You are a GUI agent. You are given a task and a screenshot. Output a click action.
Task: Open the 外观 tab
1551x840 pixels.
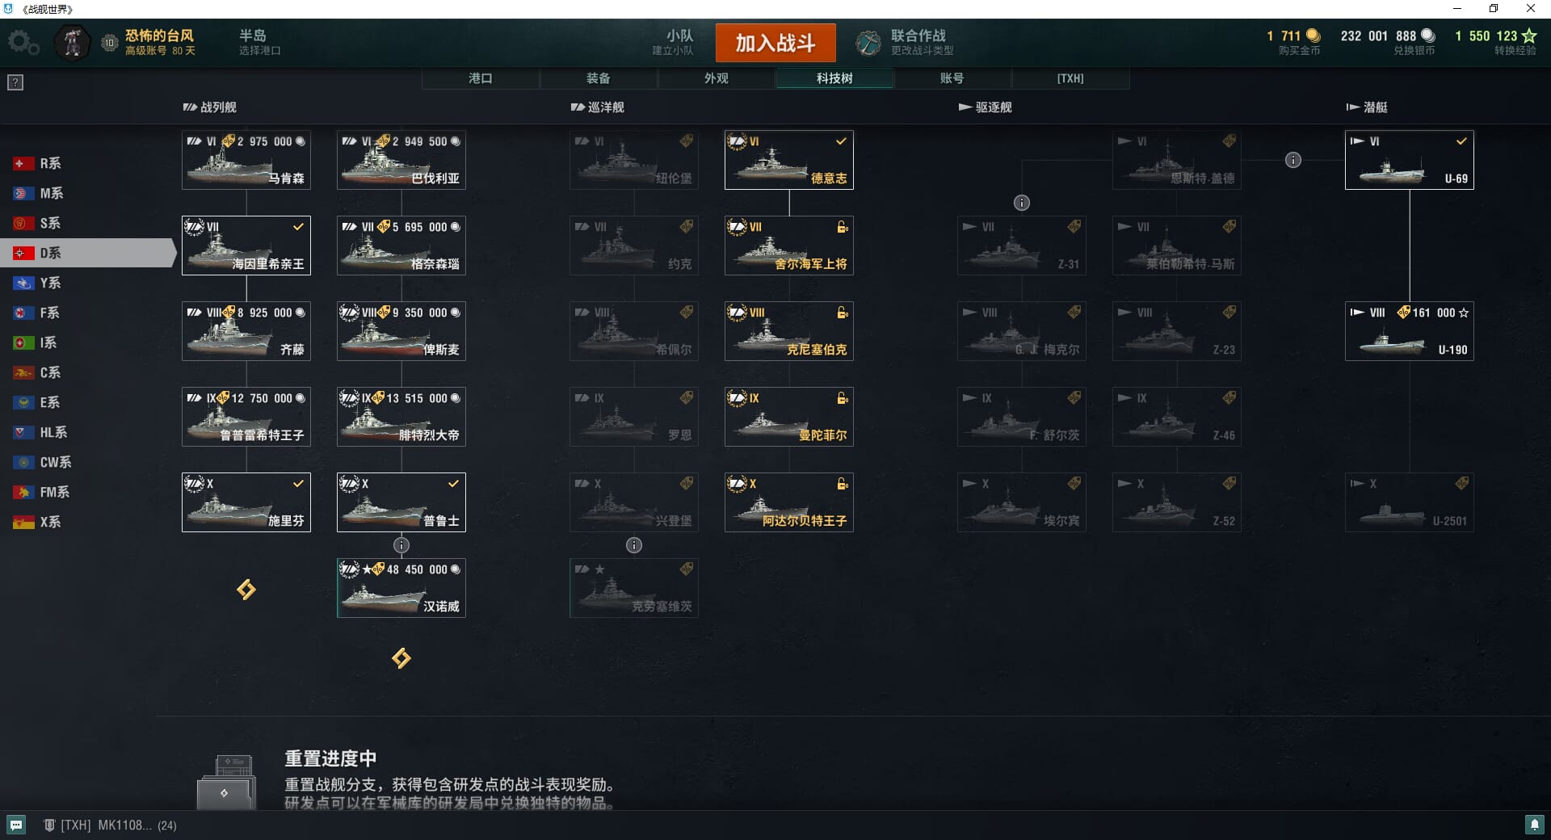[x=717, y=78]
